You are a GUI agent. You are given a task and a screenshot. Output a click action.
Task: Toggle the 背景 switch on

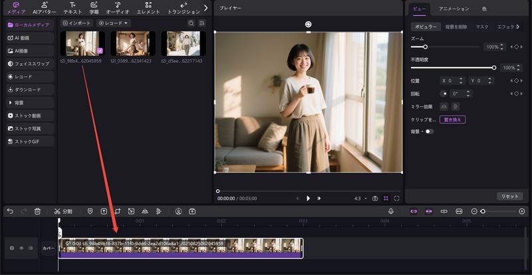(429, 132)
